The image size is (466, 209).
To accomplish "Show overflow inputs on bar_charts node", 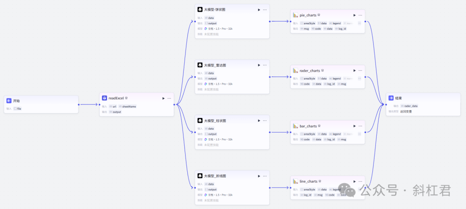I will pyautogui.click(x=359, y=134).
